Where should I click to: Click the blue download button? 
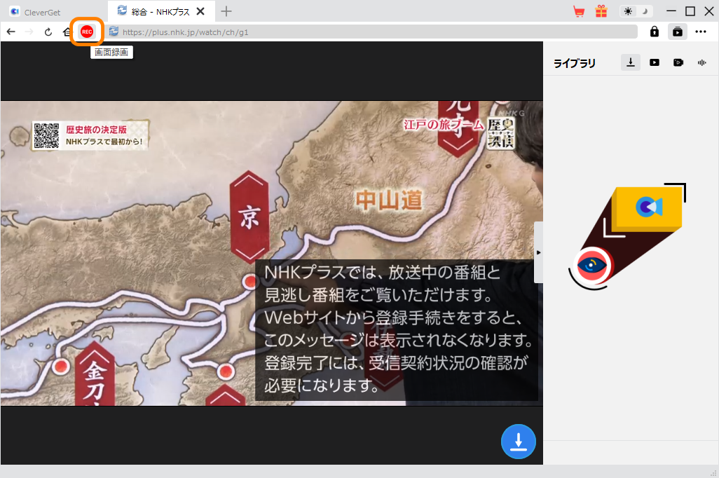(518, 442)
